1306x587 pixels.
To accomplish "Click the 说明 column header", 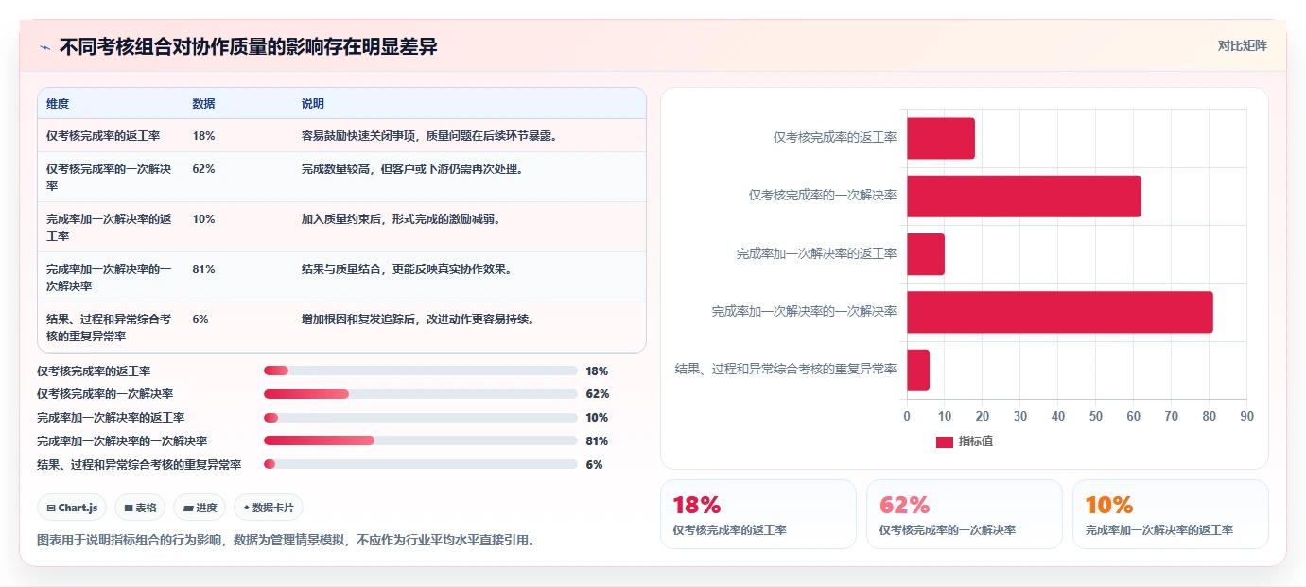I will (x=313, y=104).
